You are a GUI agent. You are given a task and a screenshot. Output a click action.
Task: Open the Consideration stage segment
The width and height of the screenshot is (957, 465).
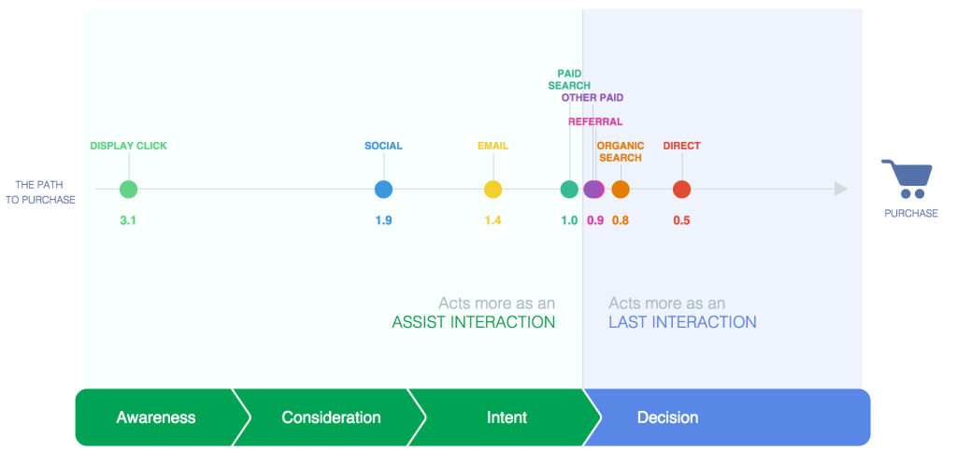pyautogui.click(x=331, y=417)
